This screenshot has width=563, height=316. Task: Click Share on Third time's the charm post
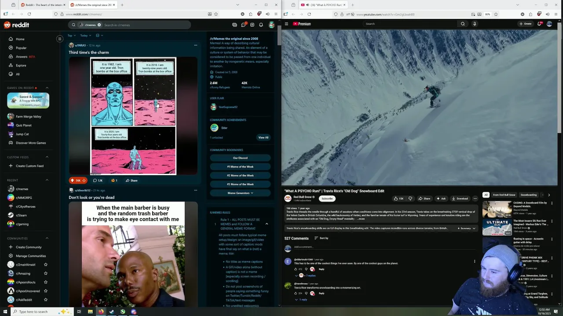click(132, 180)
